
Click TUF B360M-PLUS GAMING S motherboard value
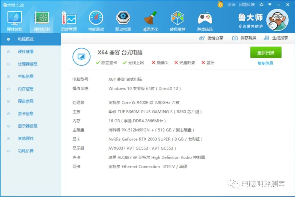tap(155, 112)
